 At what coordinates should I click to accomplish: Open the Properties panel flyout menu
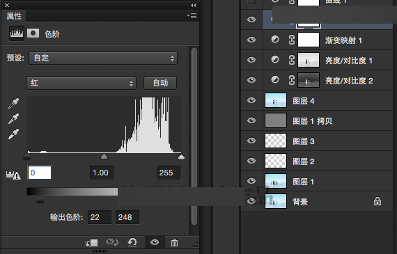192,16
